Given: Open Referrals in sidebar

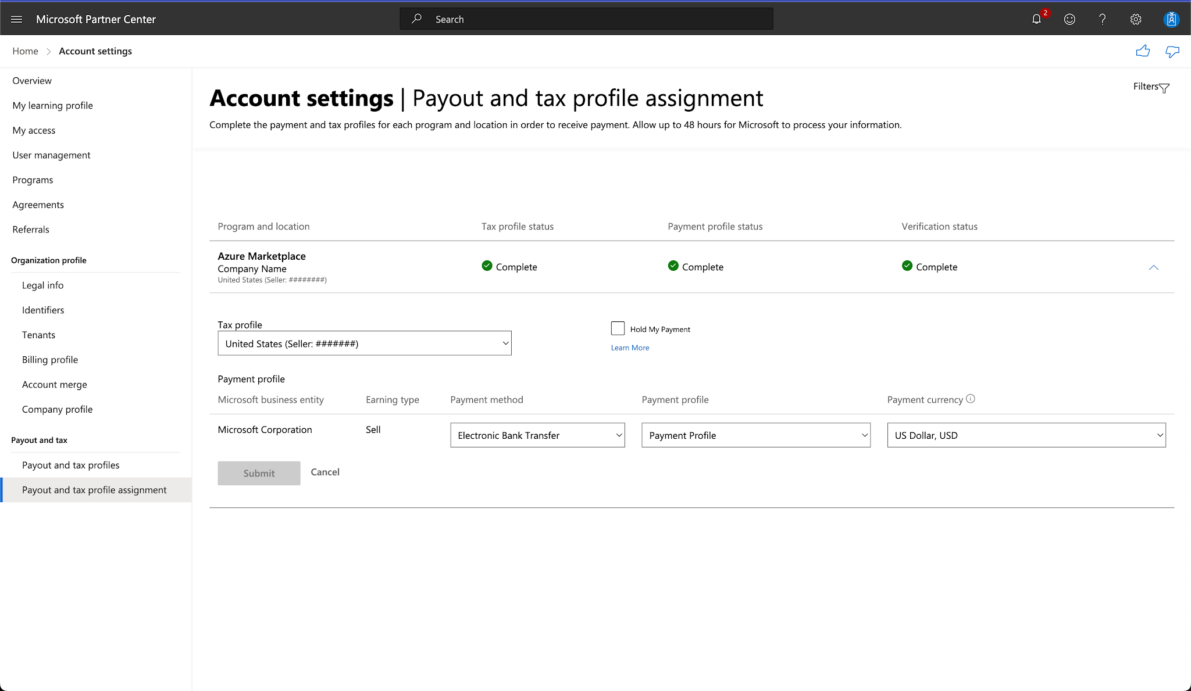Looking at the screenshot, I should (31, 230).
